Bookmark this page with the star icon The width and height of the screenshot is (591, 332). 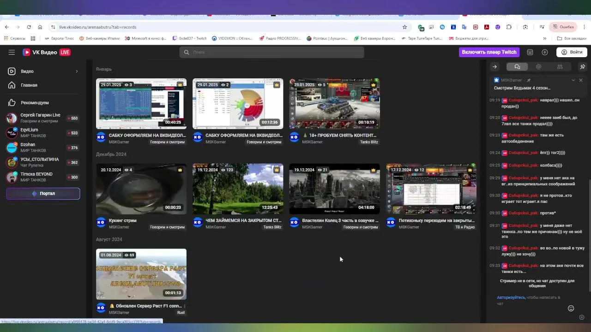tap(405, 27)
